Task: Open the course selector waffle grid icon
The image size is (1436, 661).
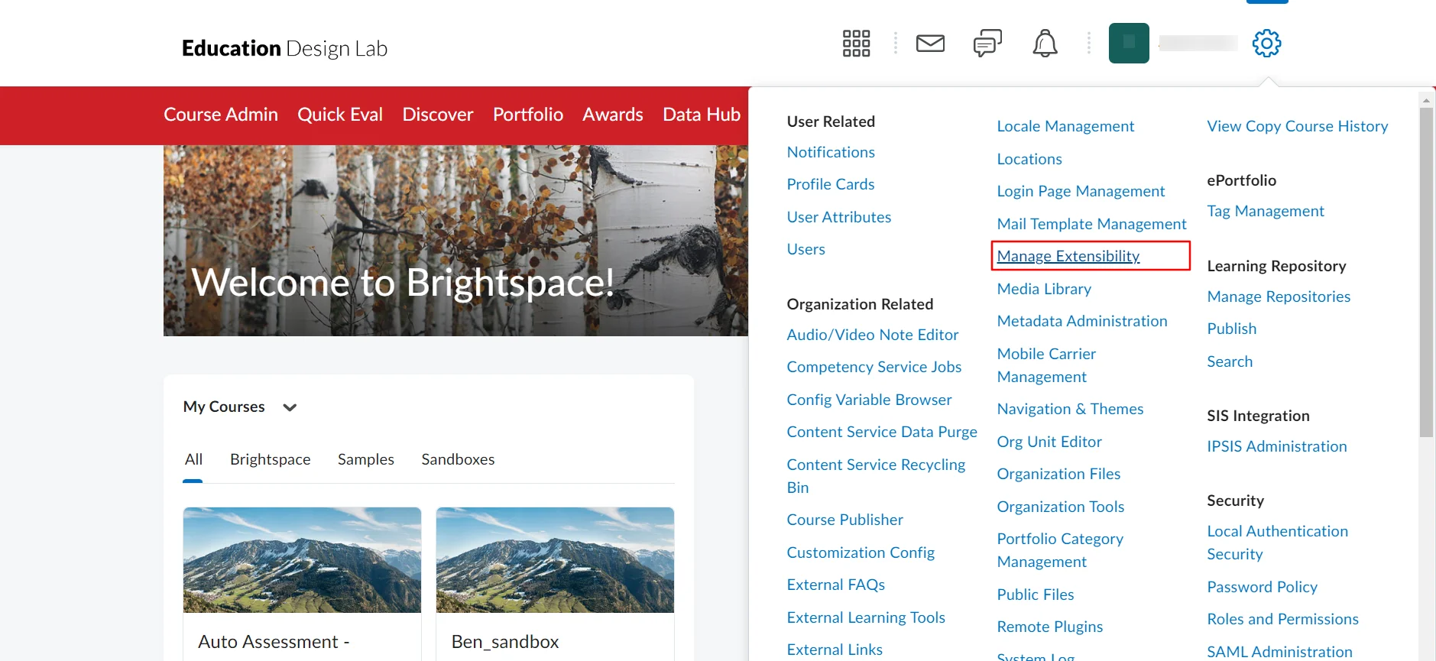Action: click(856, 44)
